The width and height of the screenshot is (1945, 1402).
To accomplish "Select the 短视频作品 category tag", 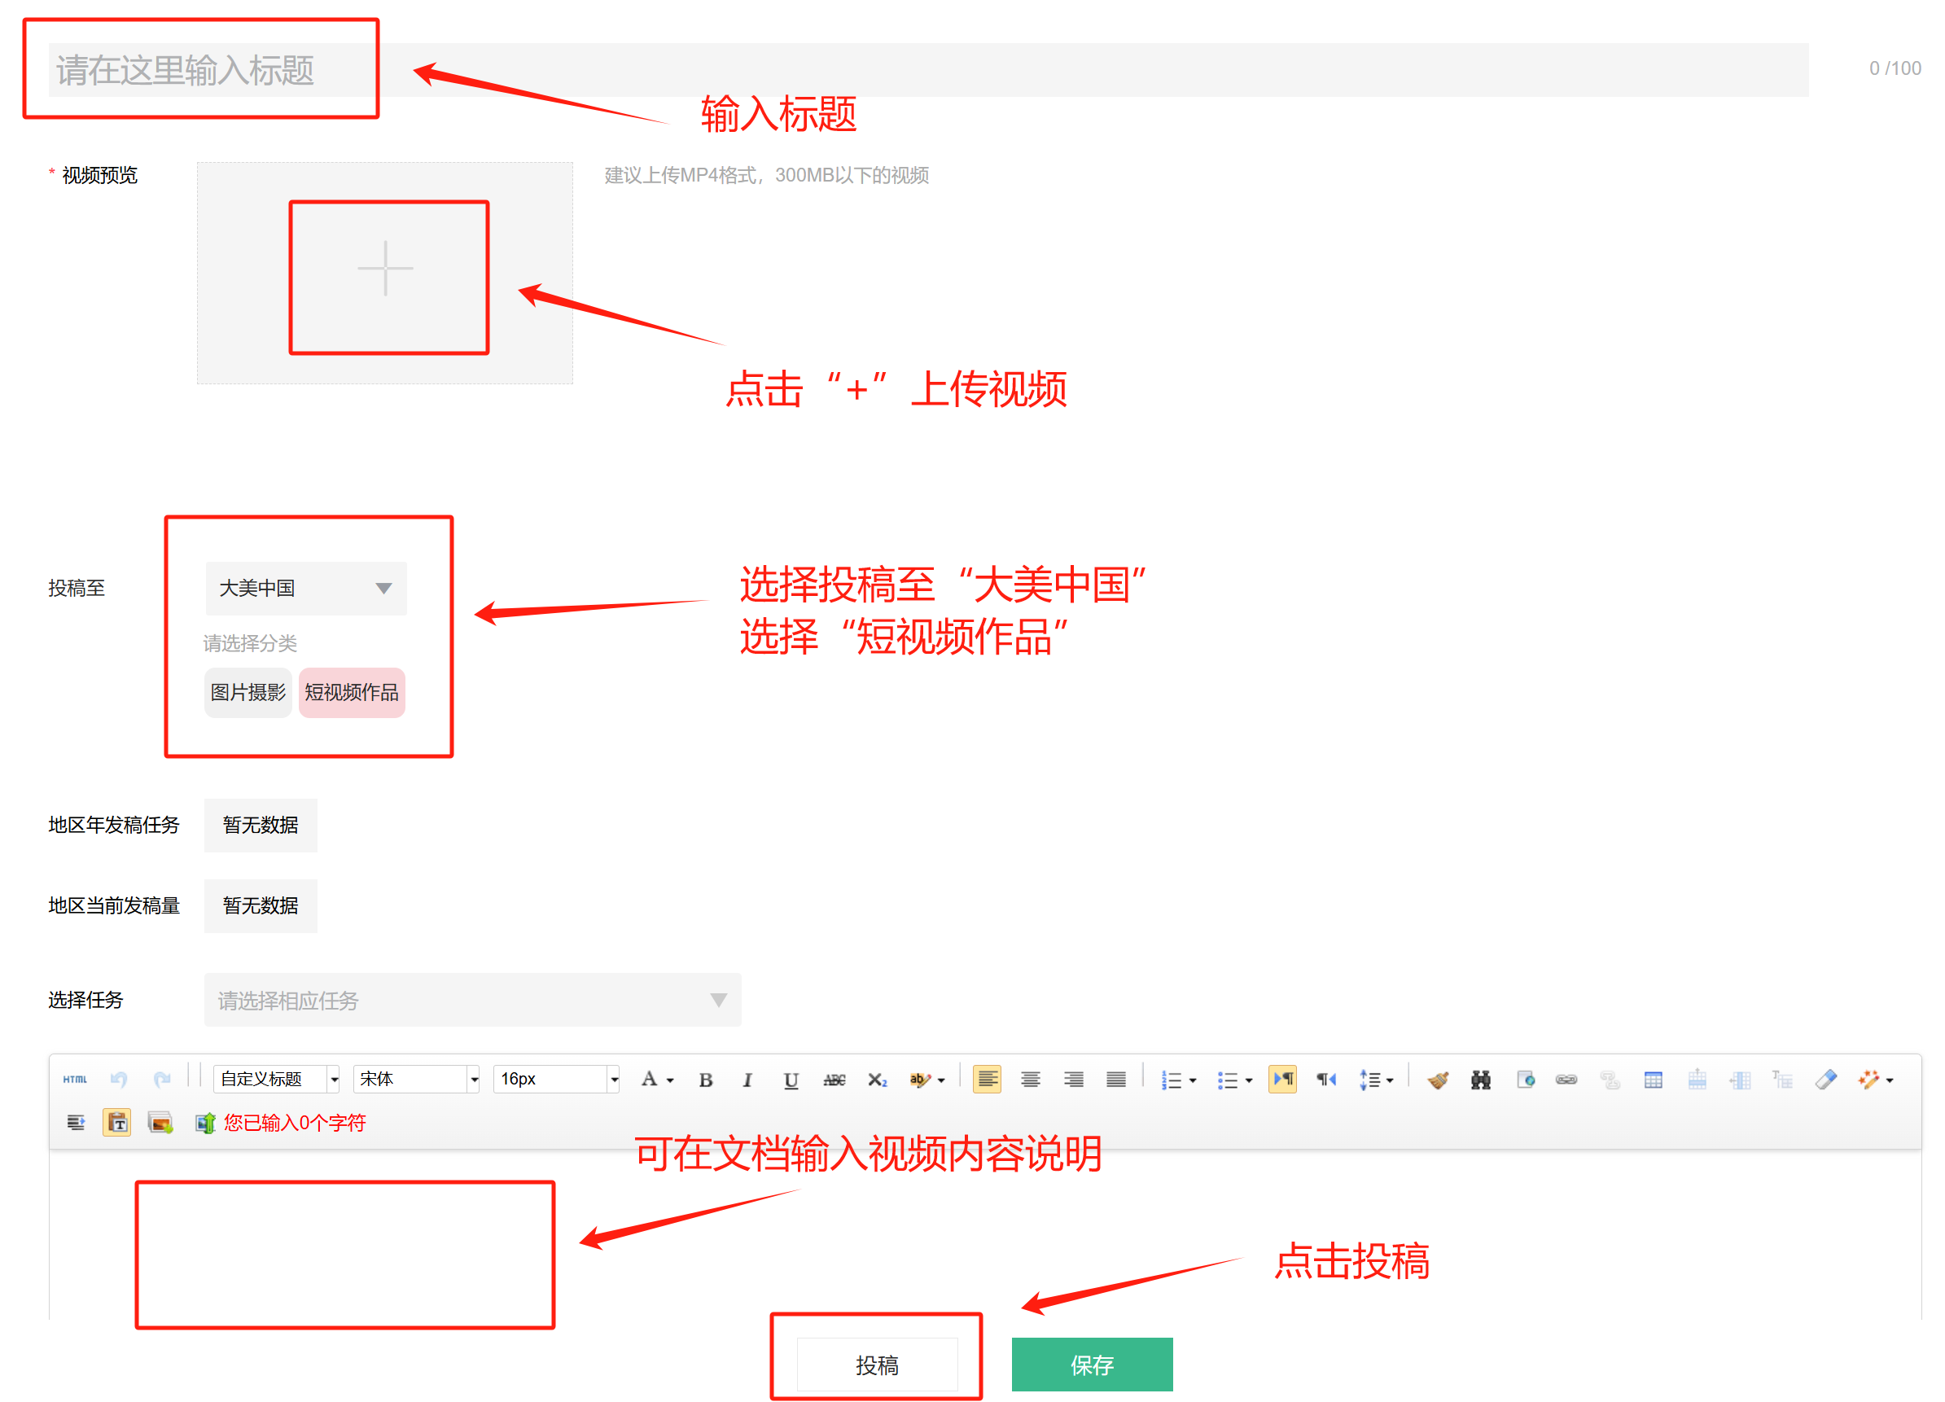I will pos(352,692).
